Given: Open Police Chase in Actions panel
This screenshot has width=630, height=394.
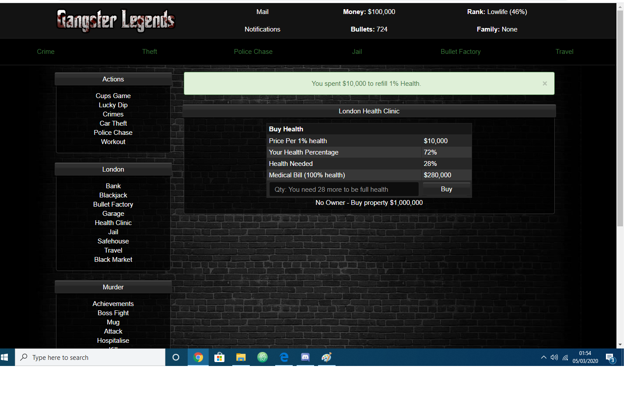Looking at the screenshot, I should tap(113, 133).
